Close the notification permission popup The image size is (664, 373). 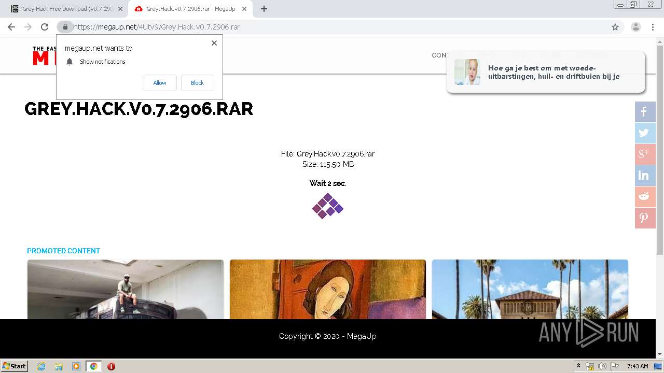[x=214, y=43]
